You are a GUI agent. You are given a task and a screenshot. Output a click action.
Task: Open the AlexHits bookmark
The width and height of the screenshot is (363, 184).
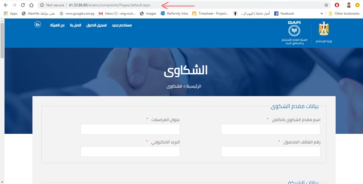click(38, 14)
